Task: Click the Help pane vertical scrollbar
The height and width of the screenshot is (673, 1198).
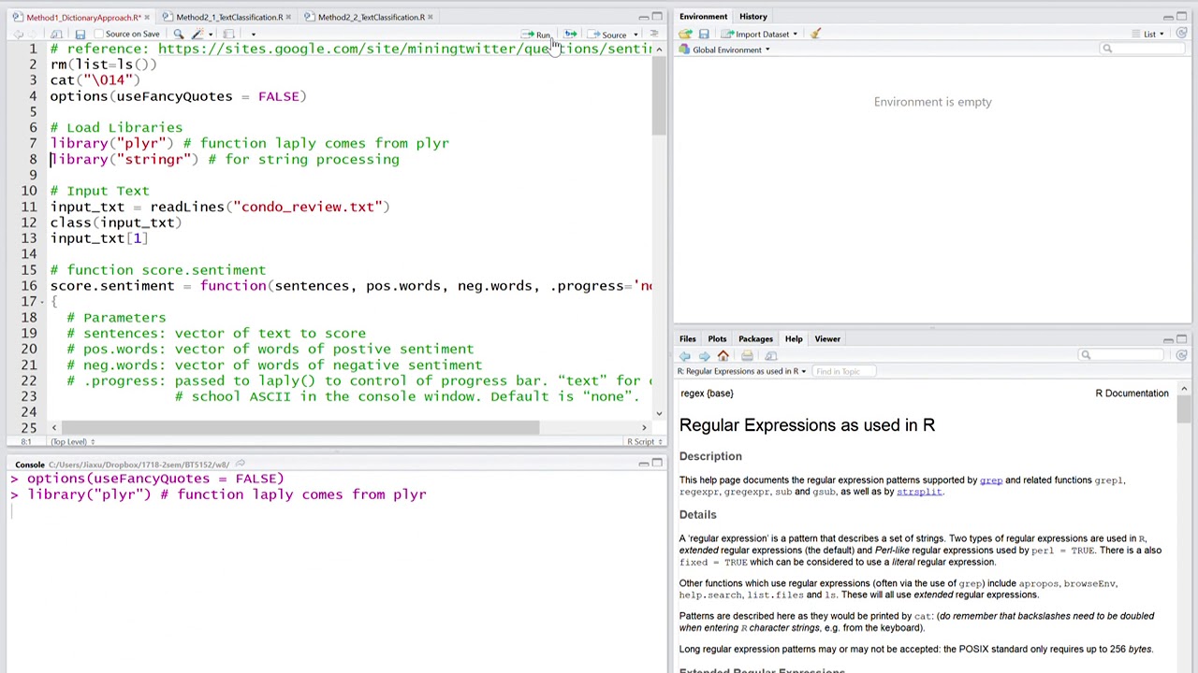Action: [1184, 408]
